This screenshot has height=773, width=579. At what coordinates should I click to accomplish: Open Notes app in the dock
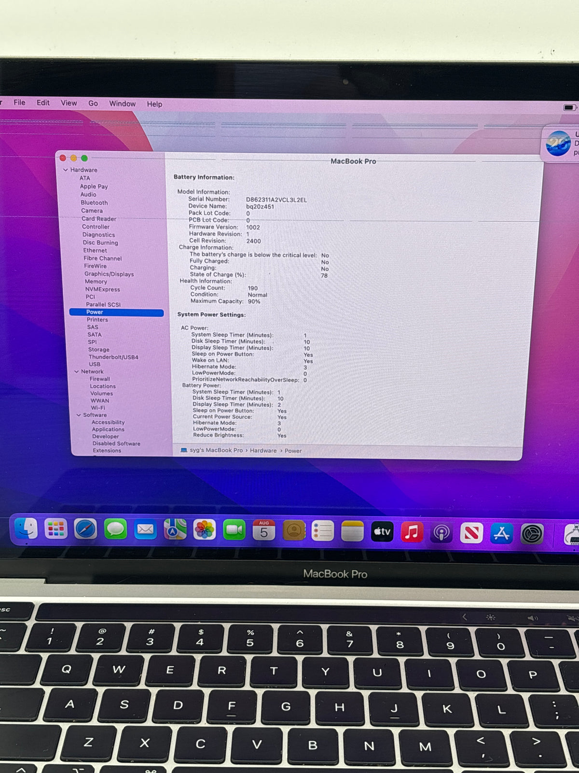[x=352, y=531]
